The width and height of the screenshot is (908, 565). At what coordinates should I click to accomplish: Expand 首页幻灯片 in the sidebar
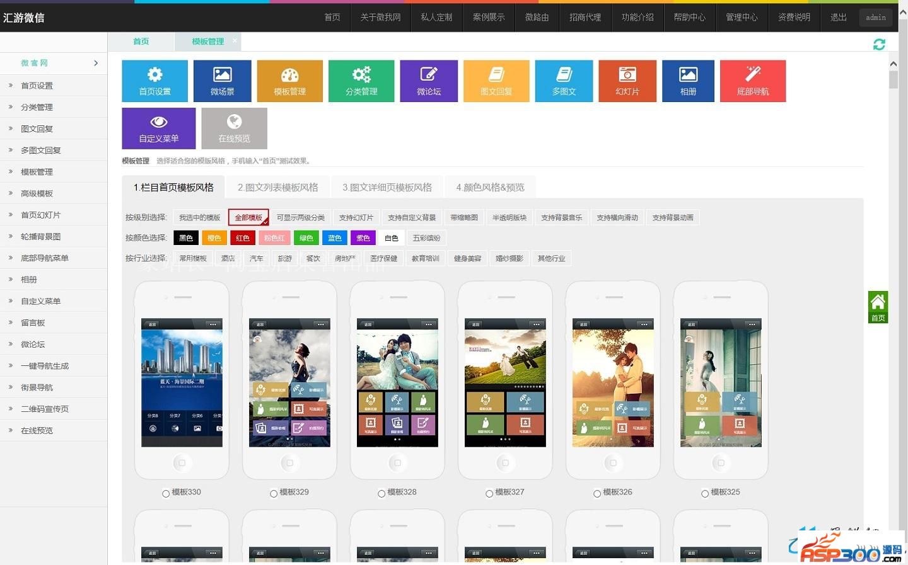40,215
